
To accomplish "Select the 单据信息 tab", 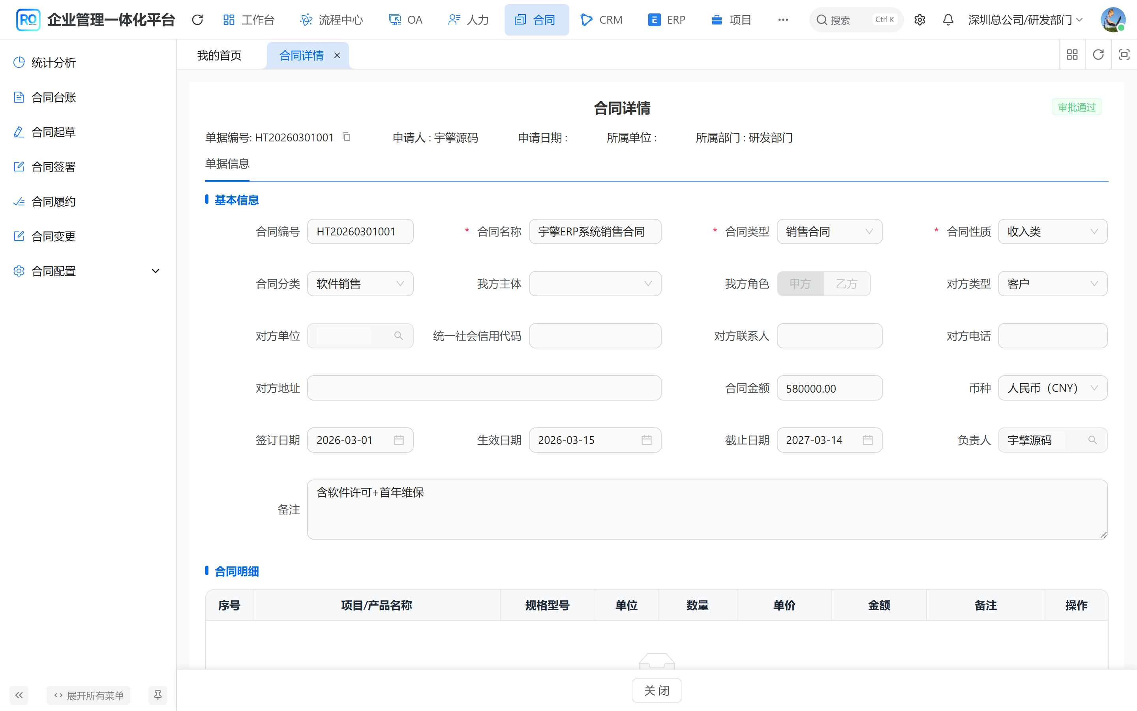I will point(227,164).
